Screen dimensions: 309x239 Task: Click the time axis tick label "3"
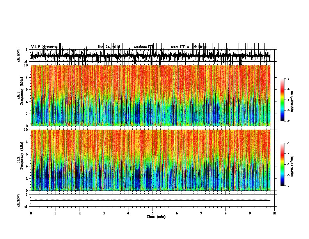pyautogui.click(x=104, y=213)
